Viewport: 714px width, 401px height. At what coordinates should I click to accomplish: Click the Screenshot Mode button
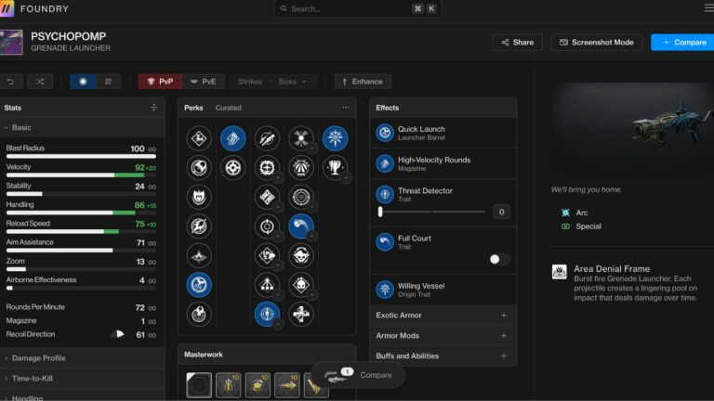pyautogui.click(x=597, y=43)
